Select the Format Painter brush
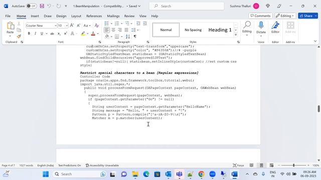 click(x=19, y=36)
